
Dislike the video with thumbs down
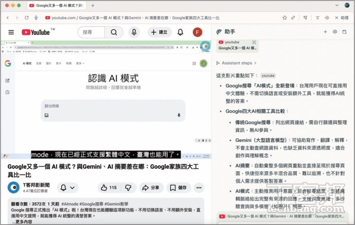coord(128,187)
